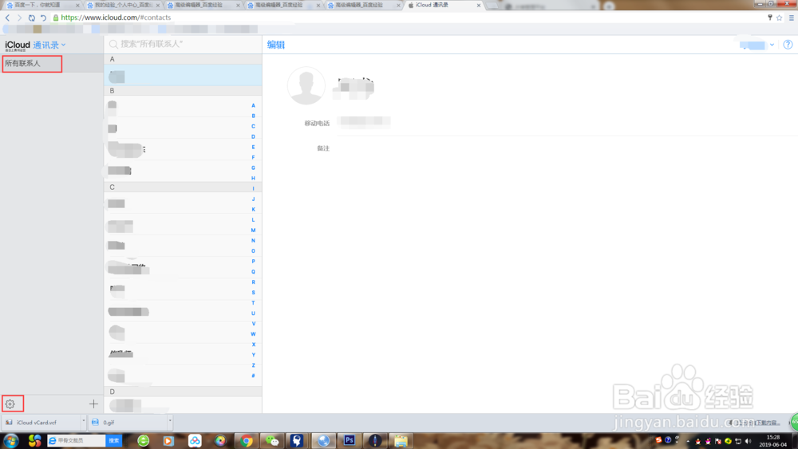
Task: Open Windows Start orb
Action: point(11,440)
